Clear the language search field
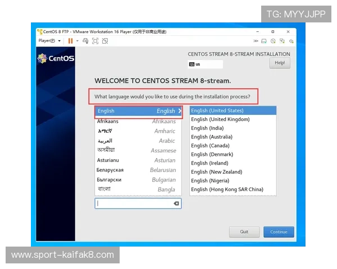Screen dimensions: 337x269 pos(176,203)
